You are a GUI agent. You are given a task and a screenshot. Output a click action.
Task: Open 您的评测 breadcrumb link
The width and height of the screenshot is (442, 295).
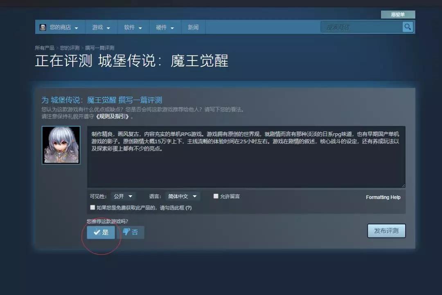pyautogui.click(x=70, y=48)
